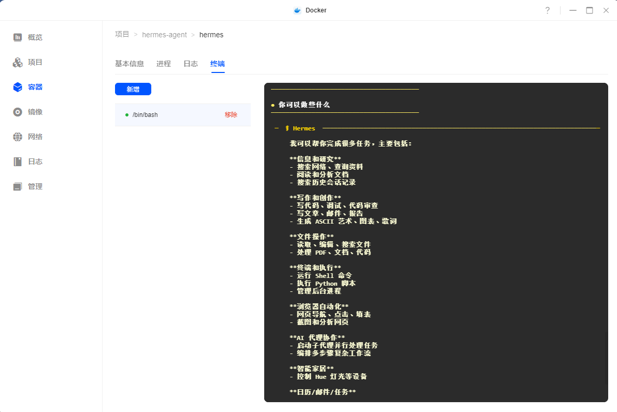617x412 pixels.
Task: Click the 运行 Shell 命令 line
Action: tap(324, 275)
